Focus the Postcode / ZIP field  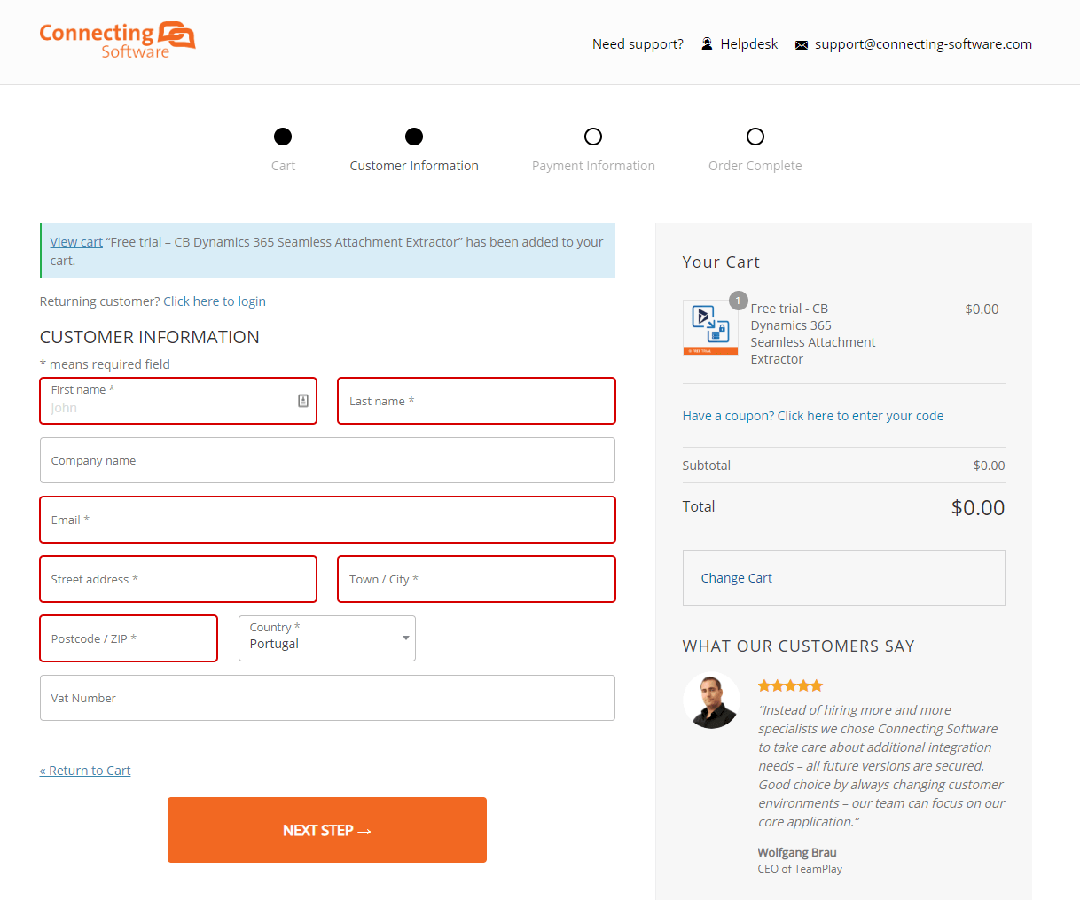(129, 638)
